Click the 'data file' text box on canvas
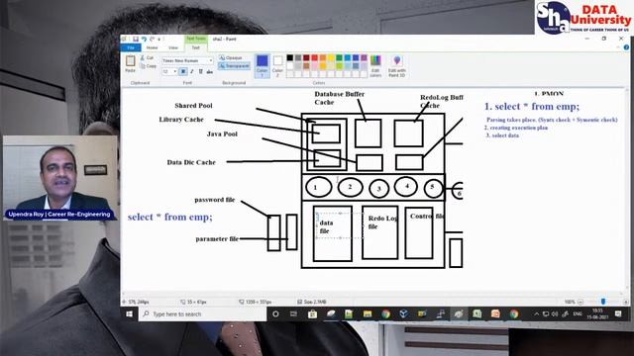The image size is (634, 356). click(x=339, y=225)
